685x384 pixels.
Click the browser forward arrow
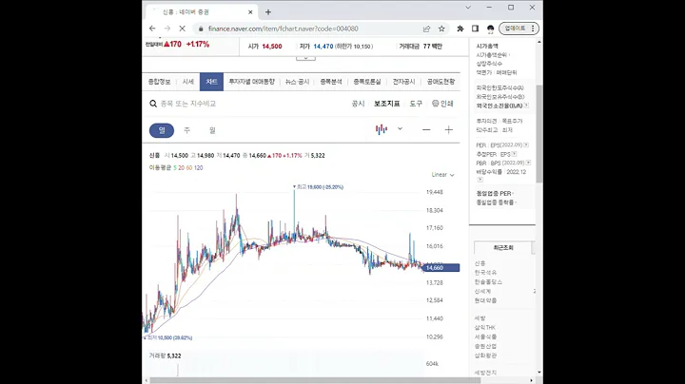point(167,29)
